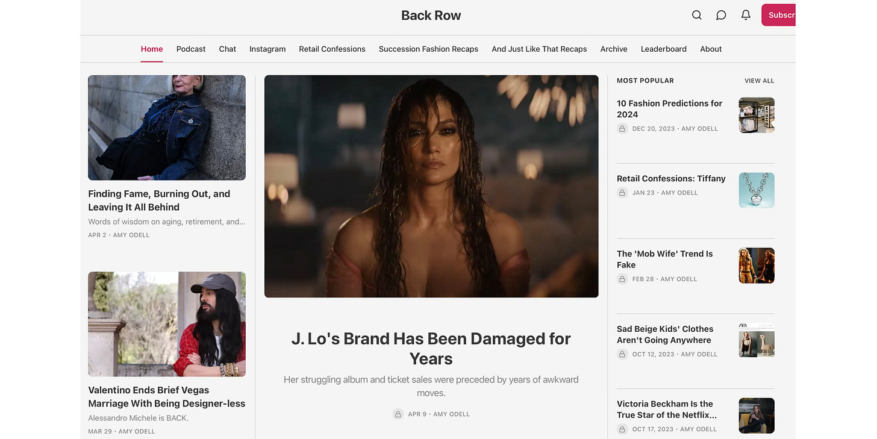Click the lock icon beside Dec 20, 2023
Image resolution: width=877 pixels, height=439 pixels.
[x=622, y=128]
